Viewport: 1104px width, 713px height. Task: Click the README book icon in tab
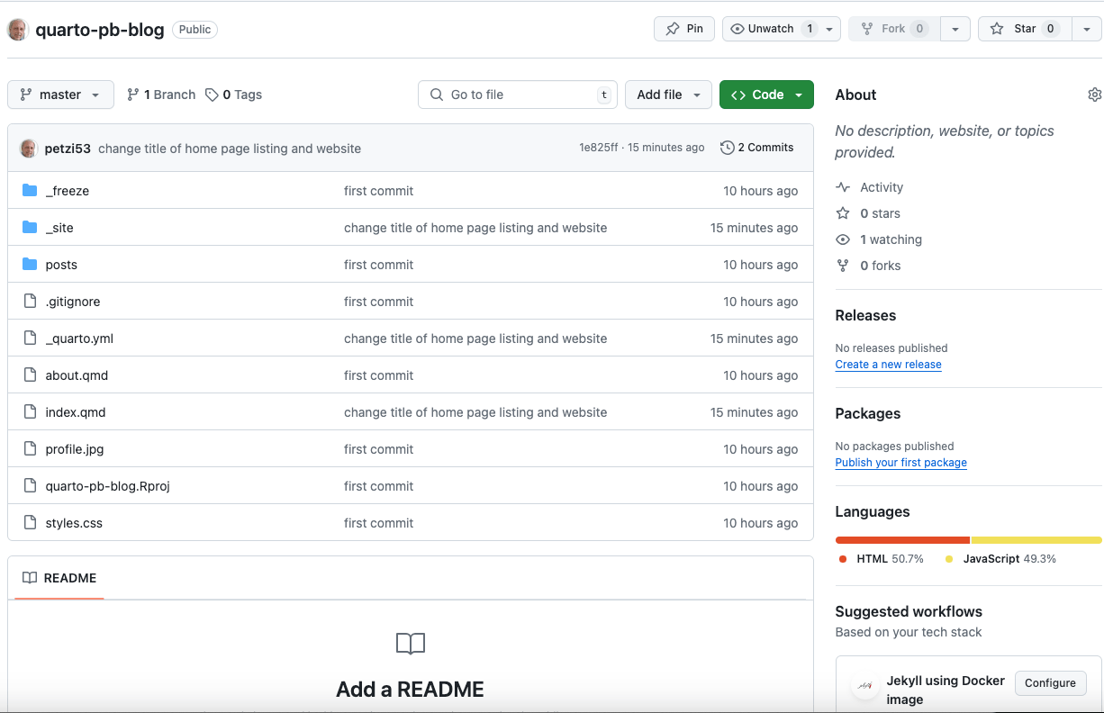(x=30, y=578)
